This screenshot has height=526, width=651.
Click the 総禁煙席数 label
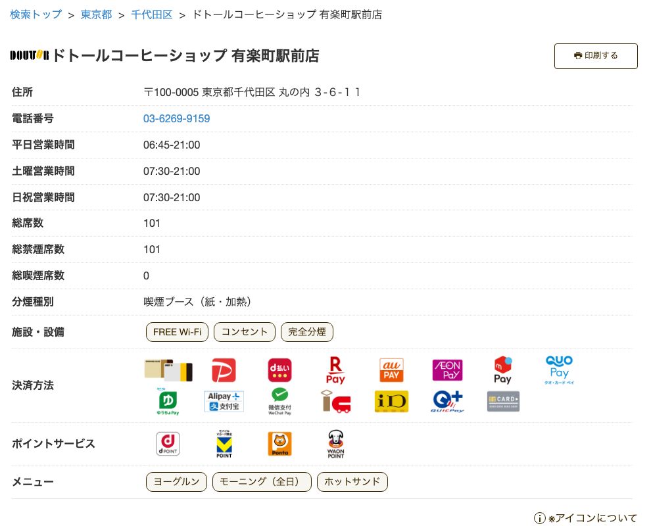click(37, 249)
